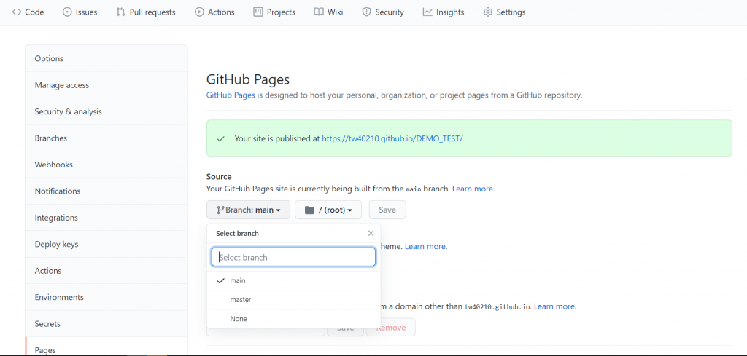Select Options in the settings sidebar
Viewport: 747px width, 356px height.
107,58
